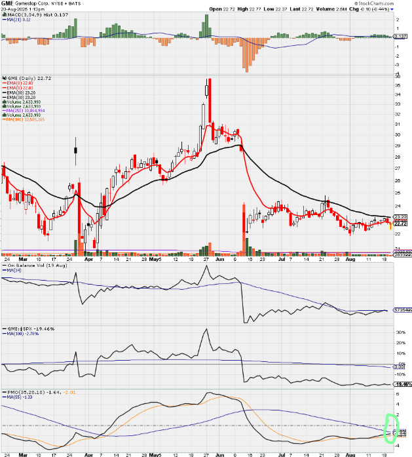Click the MA(34) legend entry
412x457 pixels.
[x=12, y=271]
